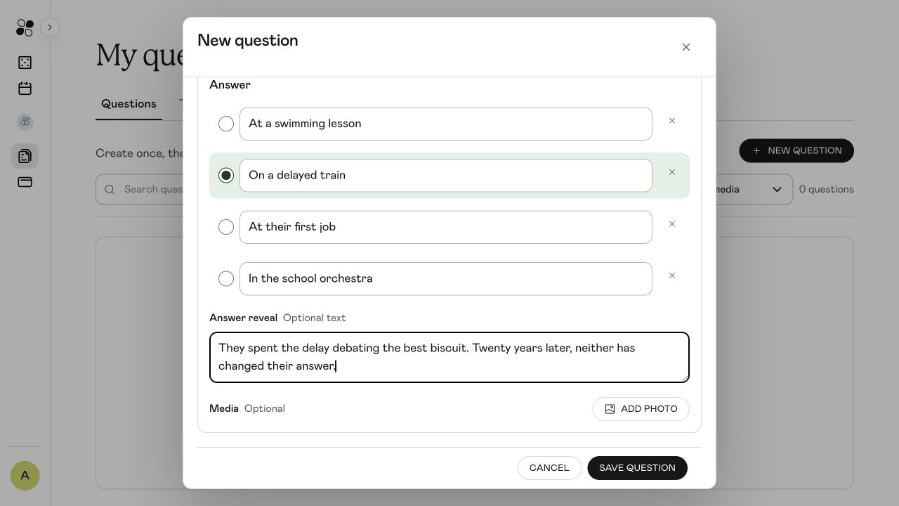Edit the 'At a swimming lesson' answer field
The width and height of the screenshot is (899, 506).
446,124
